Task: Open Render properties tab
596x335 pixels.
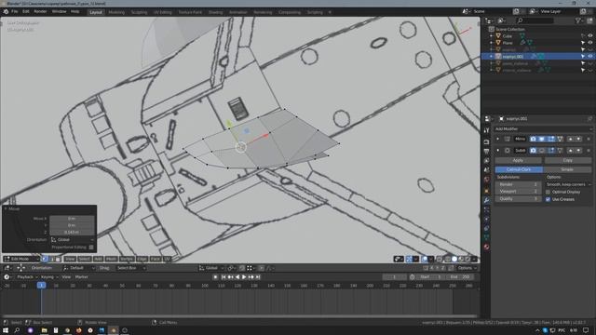Action: point(486,142)
